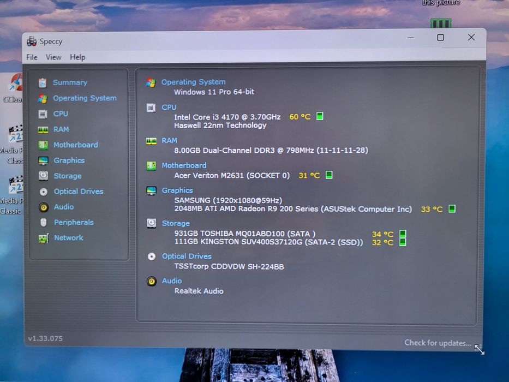Click the CPU chip icon in sidebar

(x=43, y=114)
